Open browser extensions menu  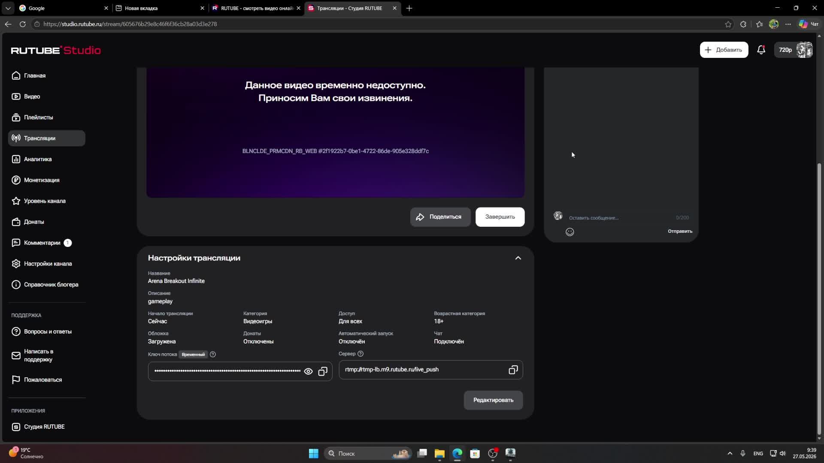coord(743,24)
